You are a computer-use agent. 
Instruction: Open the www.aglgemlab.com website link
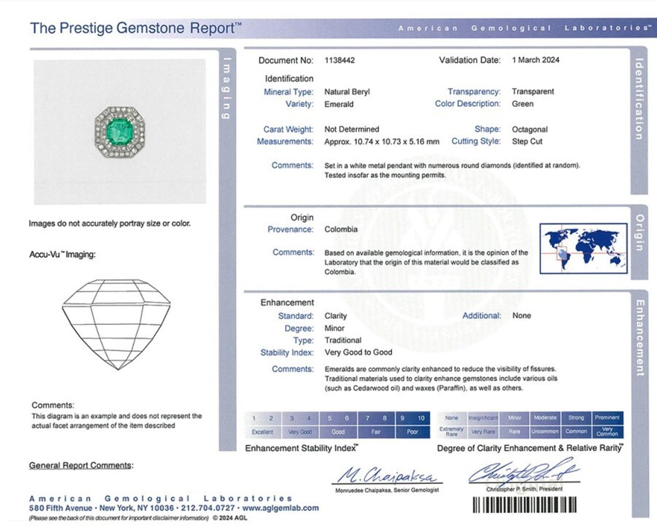280,508
